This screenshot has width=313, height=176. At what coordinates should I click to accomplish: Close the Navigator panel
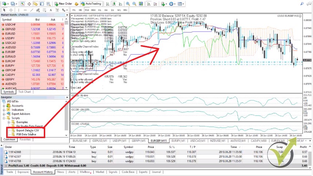(67, 97)
